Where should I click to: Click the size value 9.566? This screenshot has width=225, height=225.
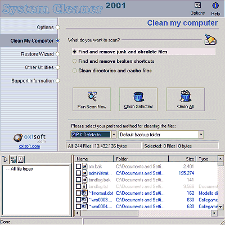click(188, 186)
